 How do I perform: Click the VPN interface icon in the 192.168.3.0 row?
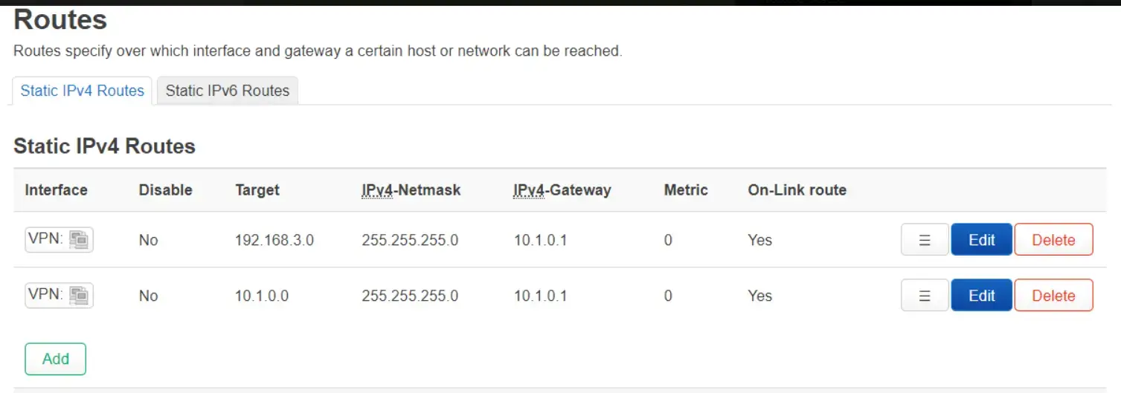pos(79,239)
